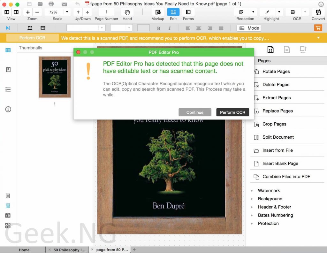Click the OCR toolbar icon
The height and width of the screenshot is (253, 327).
tap(293, 12)
